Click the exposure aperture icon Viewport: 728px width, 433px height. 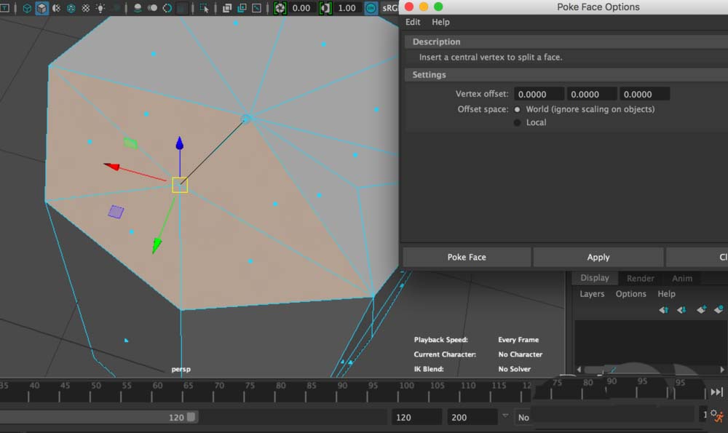(280, 8)
